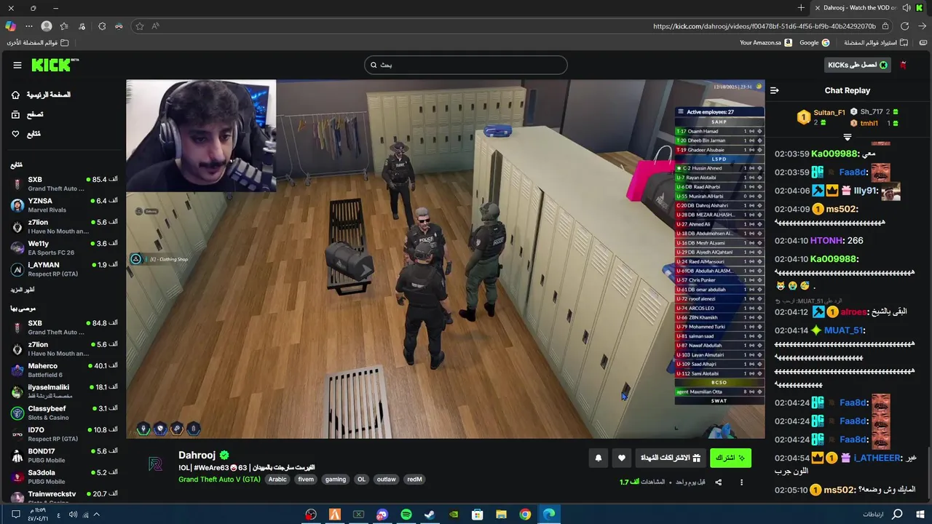Select the fivem tag

pos(306,480)
